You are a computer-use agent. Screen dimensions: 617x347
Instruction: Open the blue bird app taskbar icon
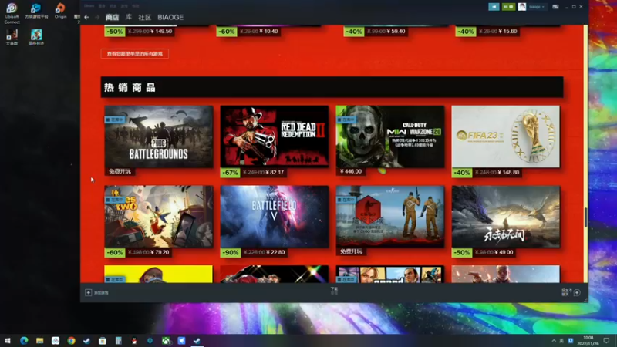click(x=181, y=340)
